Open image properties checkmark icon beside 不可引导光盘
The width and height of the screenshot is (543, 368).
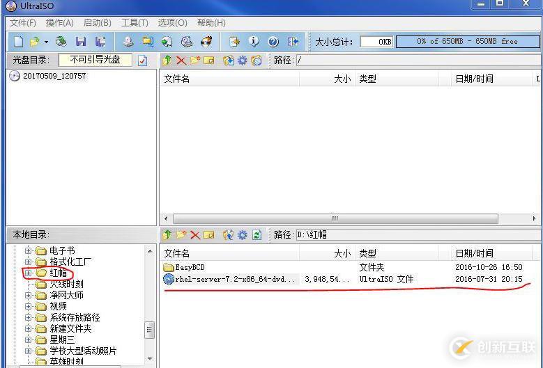[143, 61]
